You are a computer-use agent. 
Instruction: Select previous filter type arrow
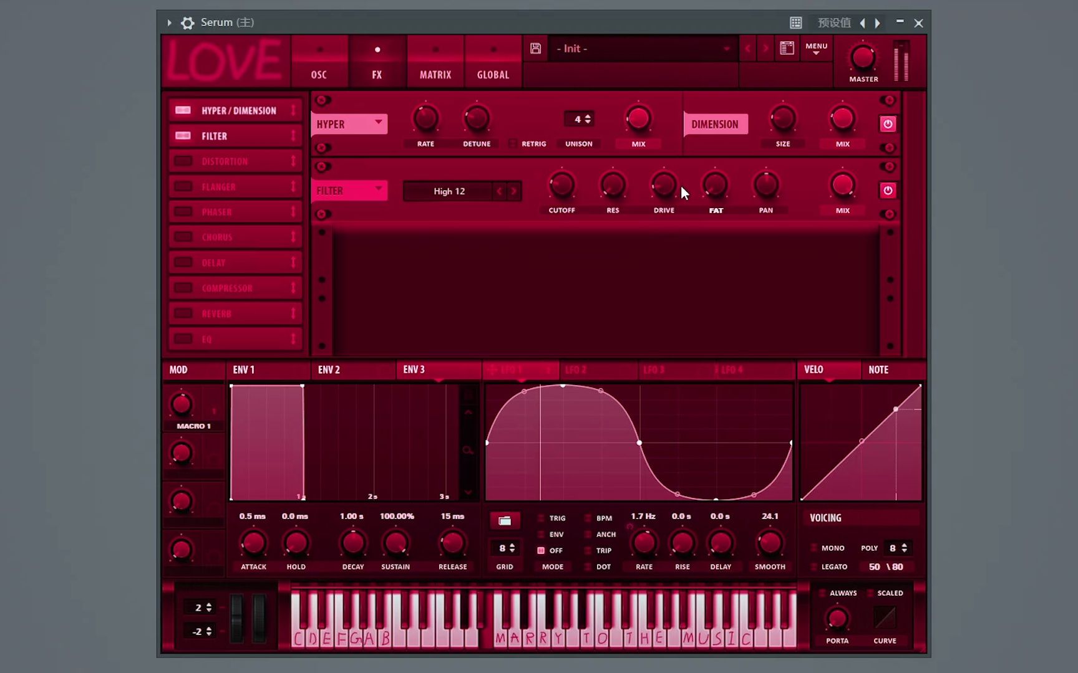click(x=499, y=191)
